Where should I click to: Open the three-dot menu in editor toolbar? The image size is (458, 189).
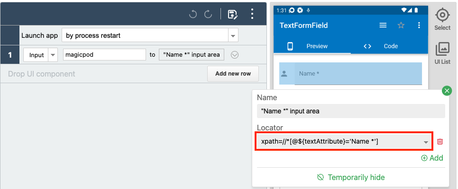point(252,14)
